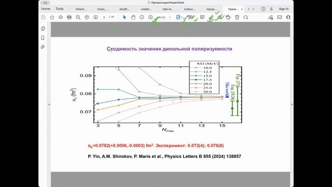Screen dimensions: 332x187
Task: Switch to the Home tab
Action: click(x=46, y=9)
